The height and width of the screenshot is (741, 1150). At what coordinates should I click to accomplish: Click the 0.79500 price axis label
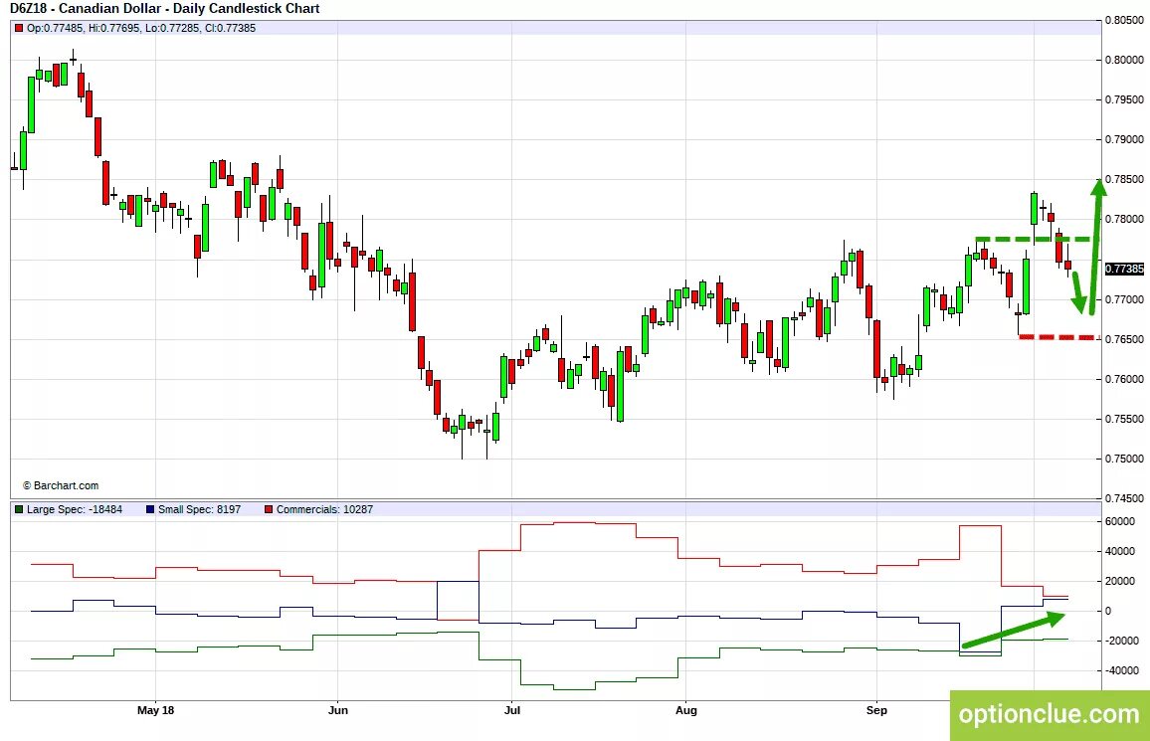[x=1124, y=99]
